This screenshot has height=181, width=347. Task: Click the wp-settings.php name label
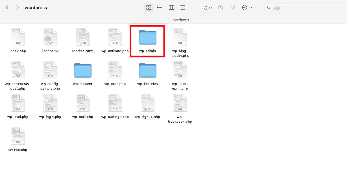click(x=115, y=117)
